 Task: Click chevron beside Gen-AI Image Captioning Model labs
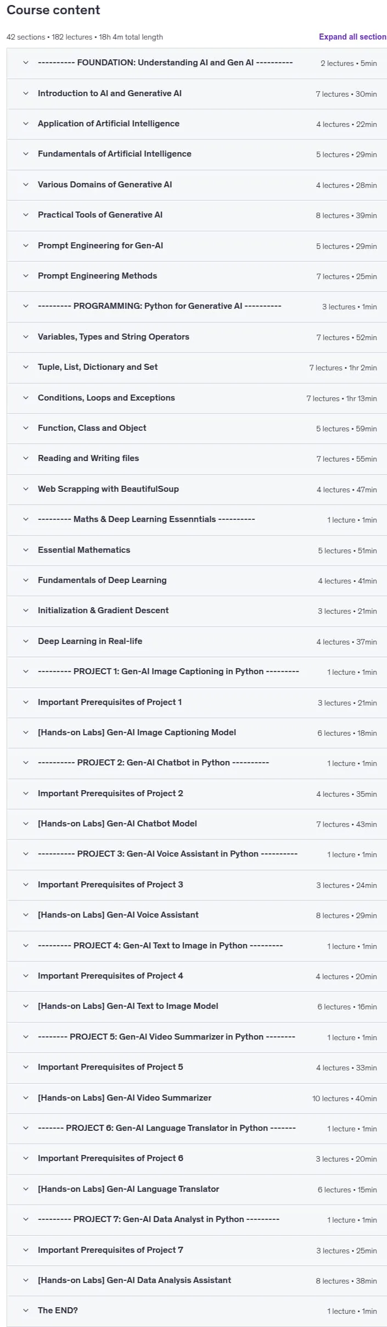click(25, 732)
